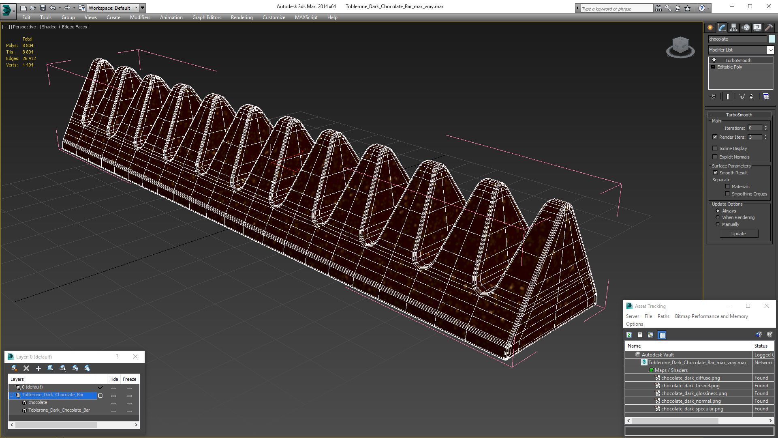Toggle current layer box for Toblerone_Dark_Chocolate_Bar layer
The image size is (778, 438).
click(x=100, y=395)
